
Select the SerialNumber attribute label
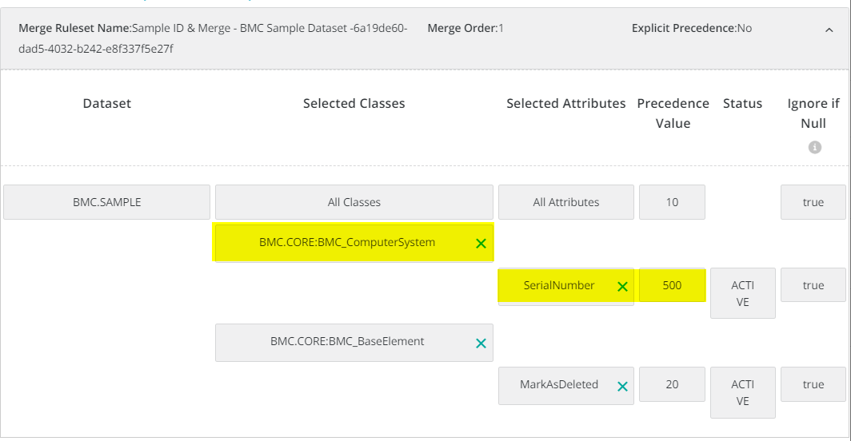point(559,285)
